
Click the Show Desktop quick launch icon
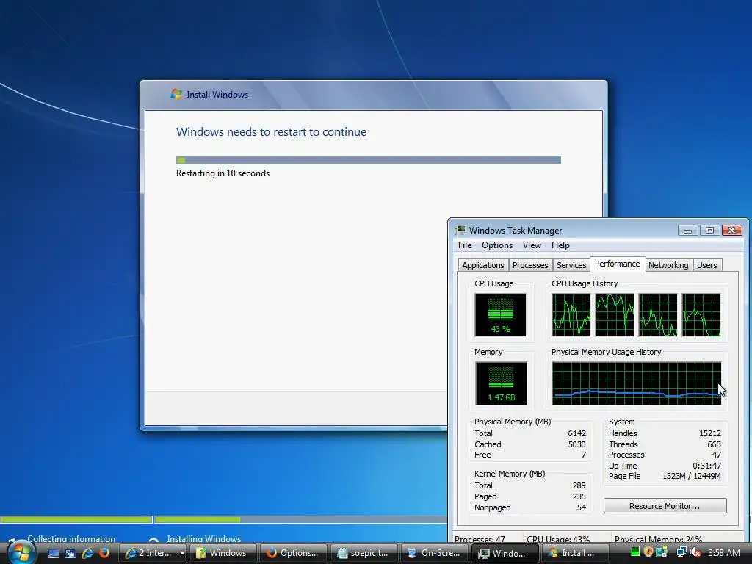tap(54, 553)
